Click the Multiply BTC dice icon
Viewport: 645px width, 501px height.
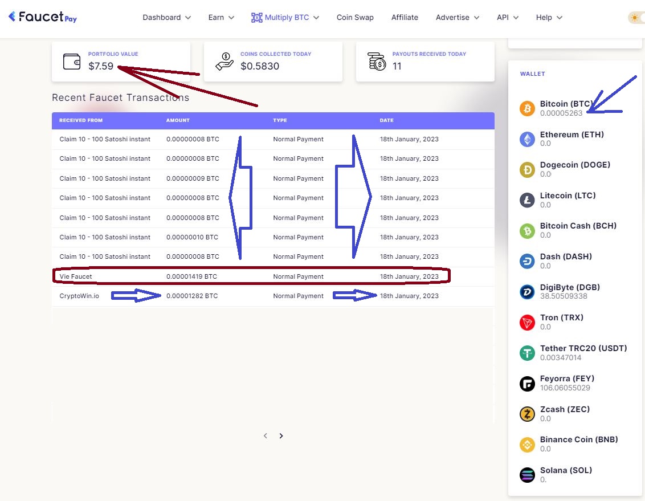click(x=256, y=17)
